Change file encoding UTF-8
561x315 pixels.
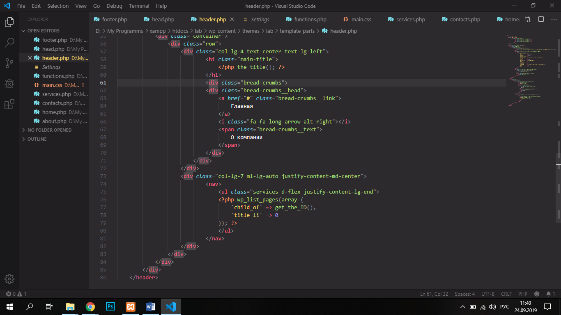(488, 294)
